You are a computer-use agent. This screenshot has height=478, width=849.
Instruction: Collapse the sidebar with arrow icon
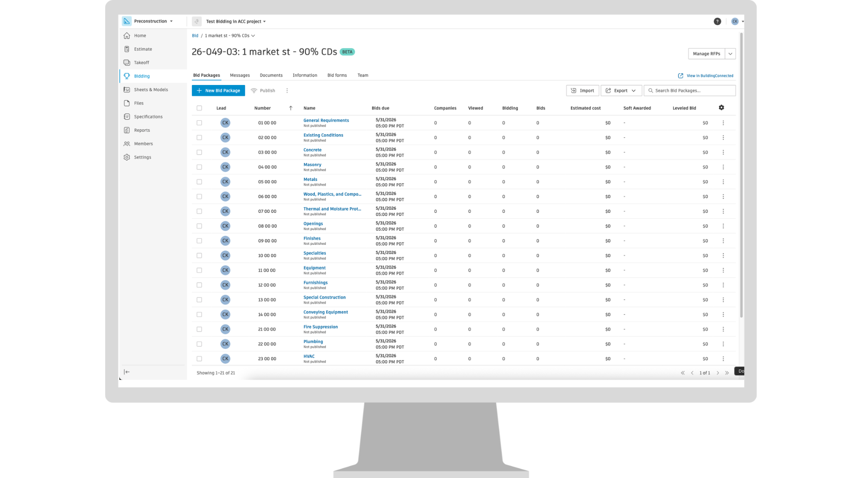[127, 372]
